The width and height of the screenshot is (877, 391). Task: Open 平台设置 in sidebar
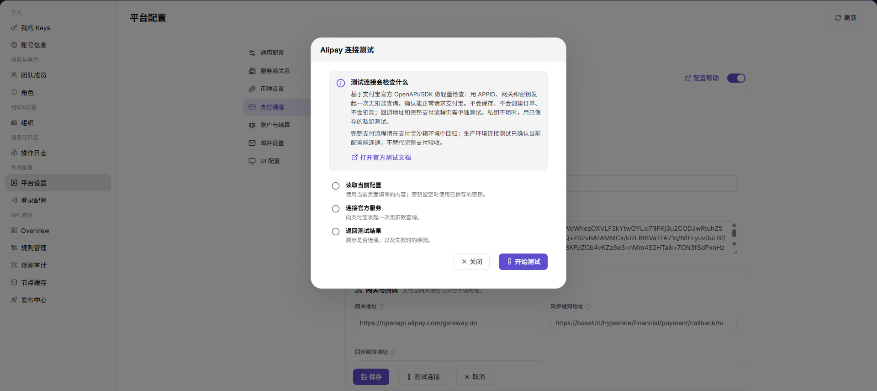[x=58, y=183]
